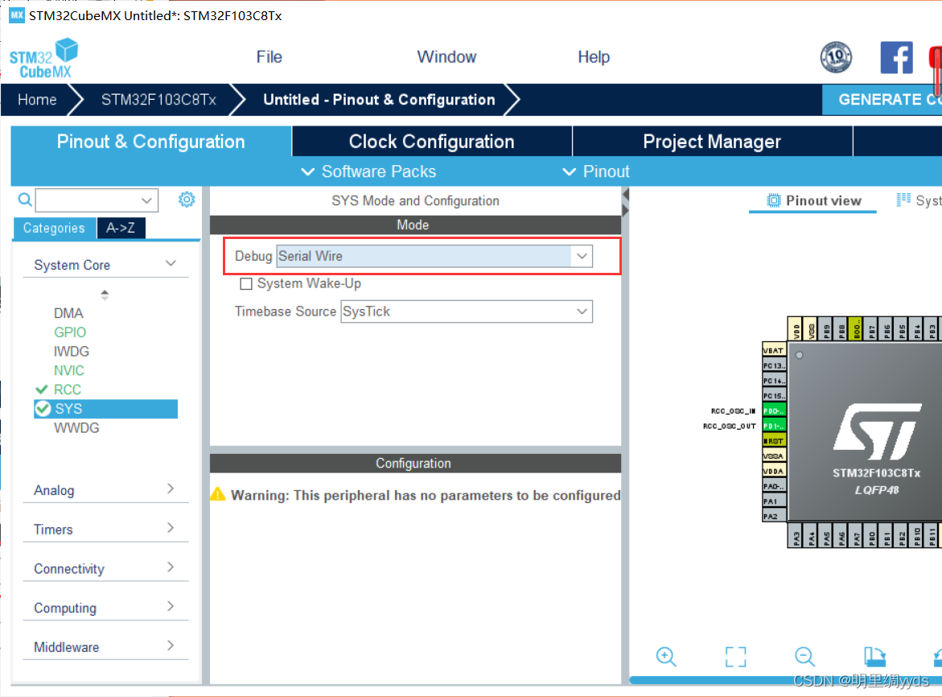Click the STM32F103C8Tx breadcrumb

coord(158,100)
